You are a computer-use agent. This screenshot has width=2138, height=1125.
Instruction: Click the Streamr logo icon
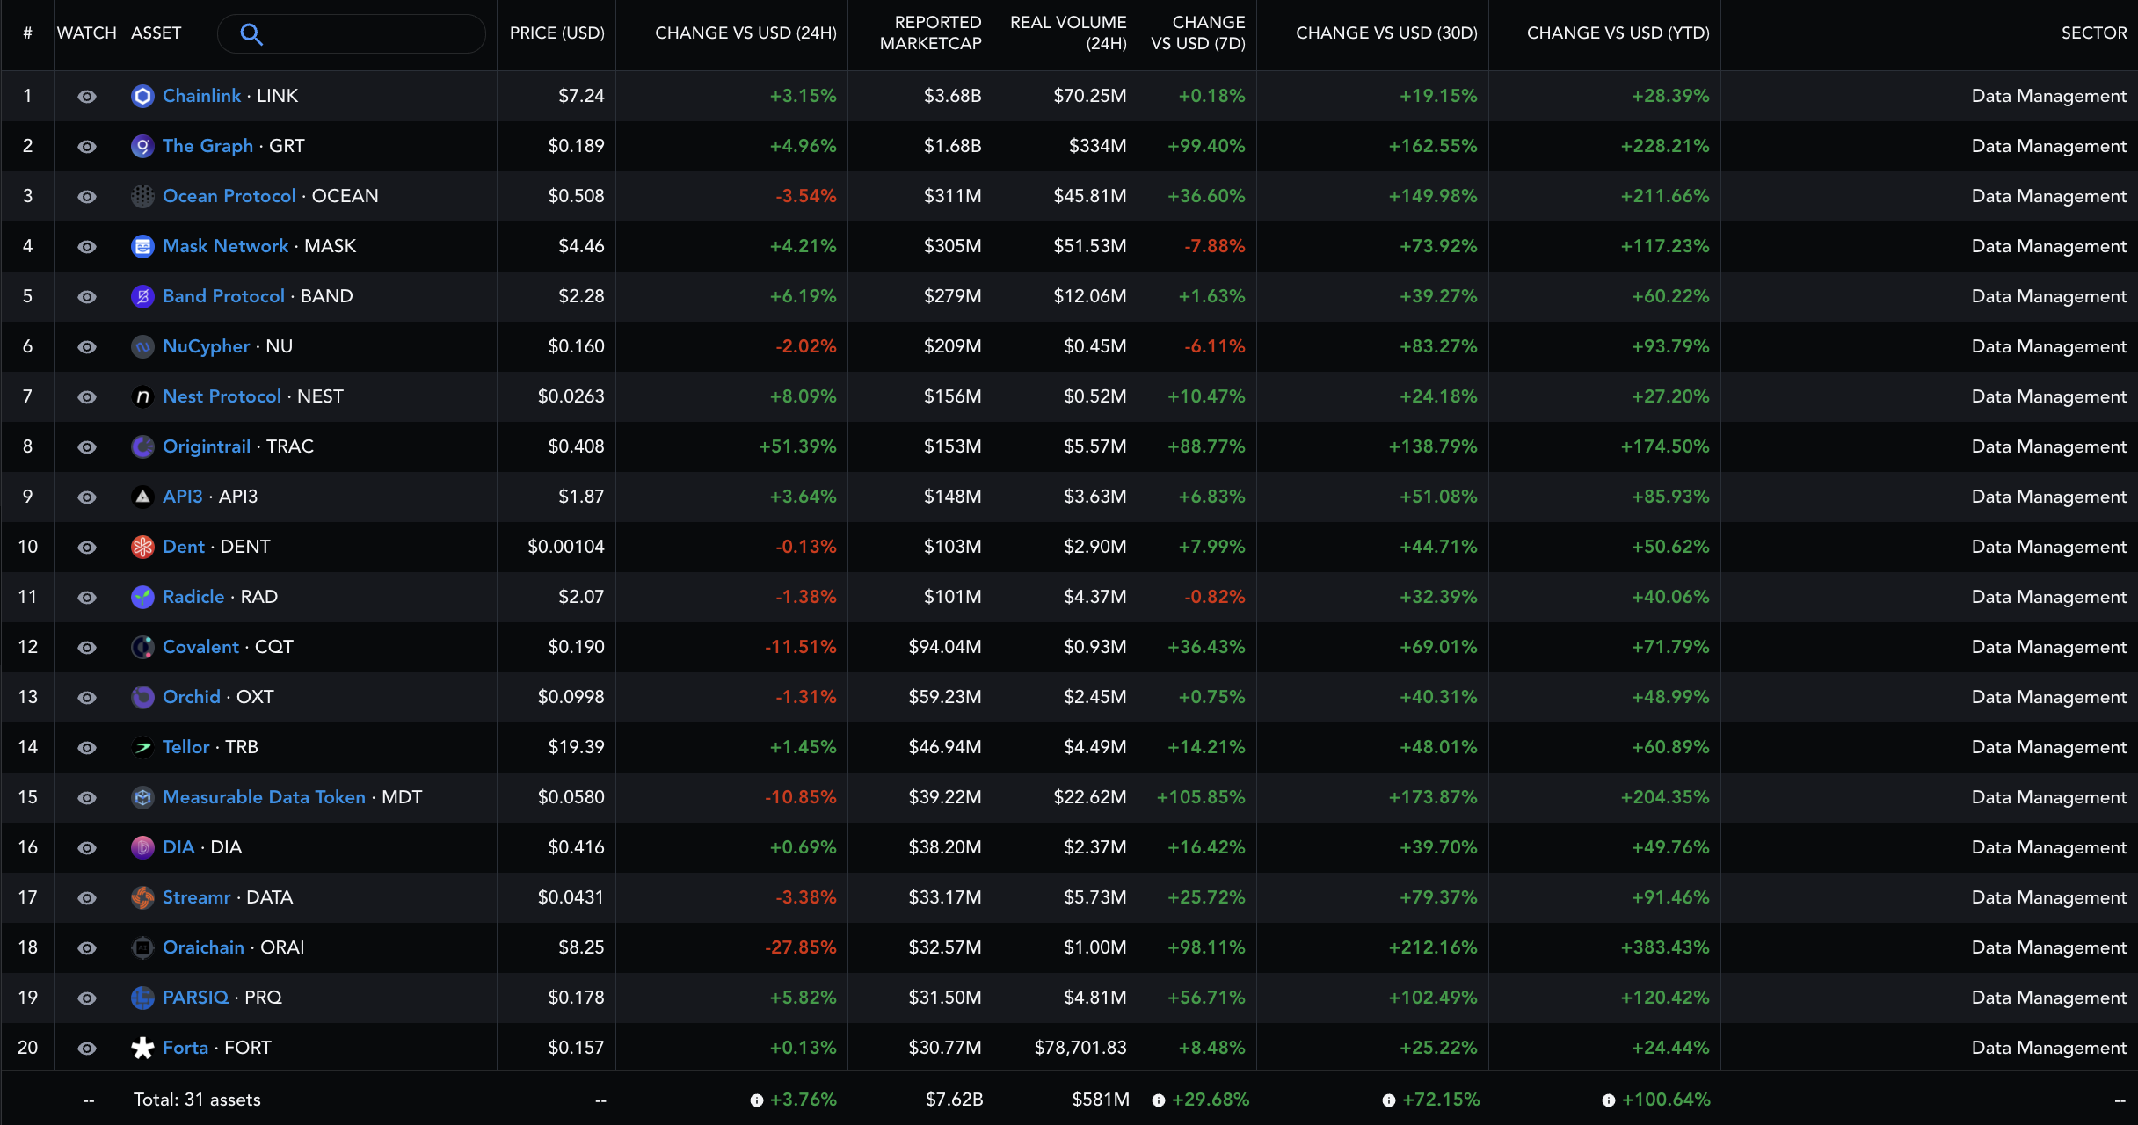pos(142,897)
